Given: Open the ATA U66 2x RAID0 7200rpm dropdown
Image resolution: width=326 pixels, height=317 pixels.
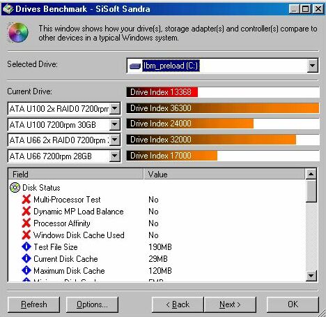Looking at the screenshot, I should 115,140.
